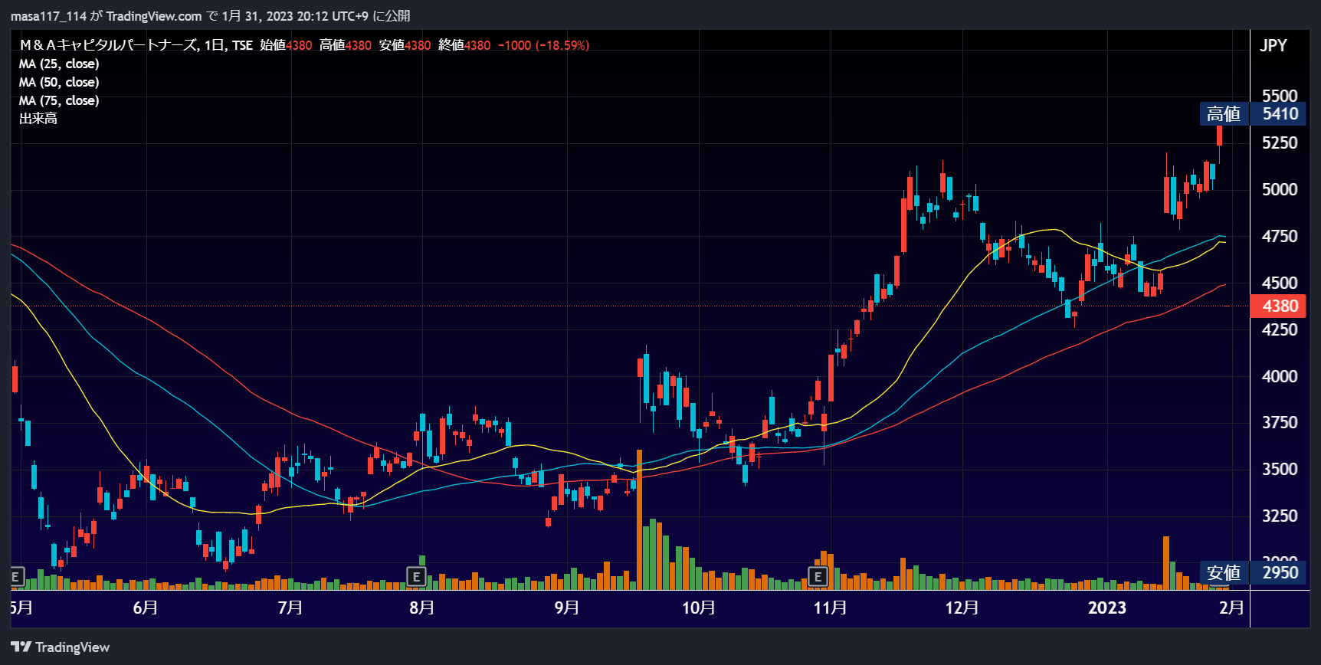
Task: Click the 5000 level on price axis
Action: tap(1280, 189)
